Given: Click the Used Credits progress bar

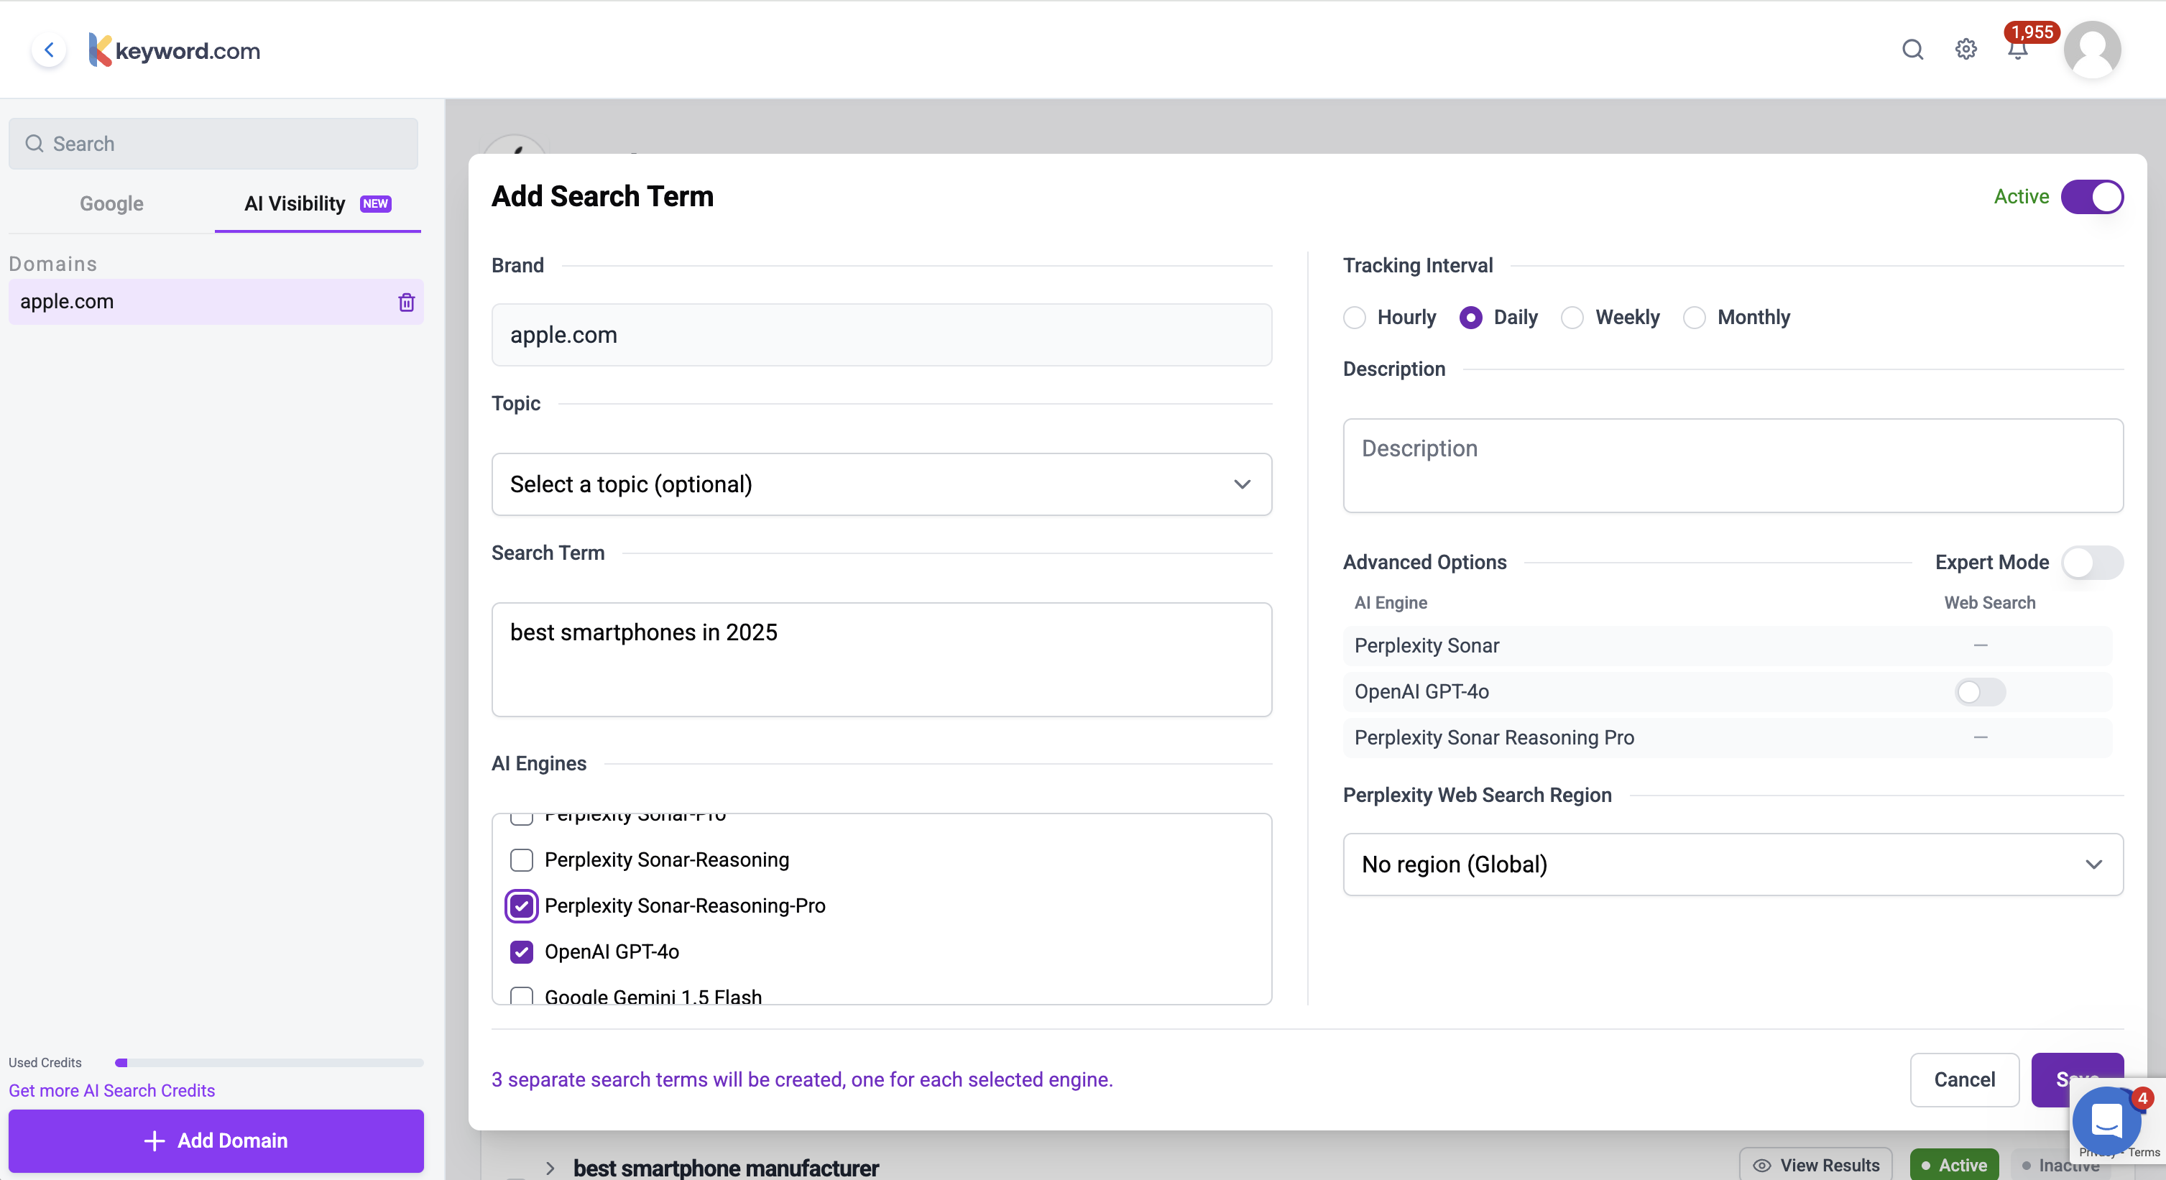Looking at the screenshot, I should click(x=268, y=1063).
